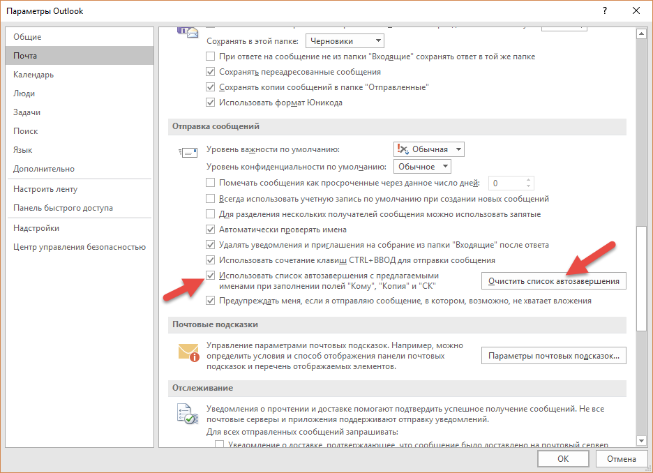
Task: Toggle Сохранять переадресованные сообщения checkbox
Action: (210, 72)
